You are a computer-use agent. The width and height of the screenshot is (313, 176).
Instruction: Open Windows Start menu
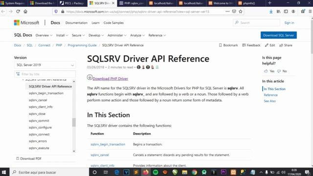tap(4, 172)
